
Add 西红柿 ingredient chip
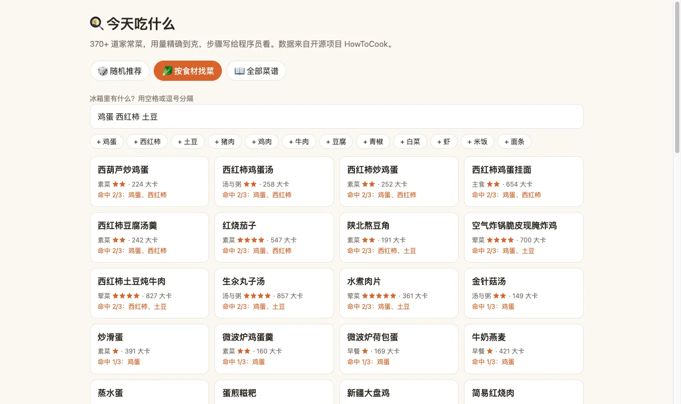[x=147, y=141]
